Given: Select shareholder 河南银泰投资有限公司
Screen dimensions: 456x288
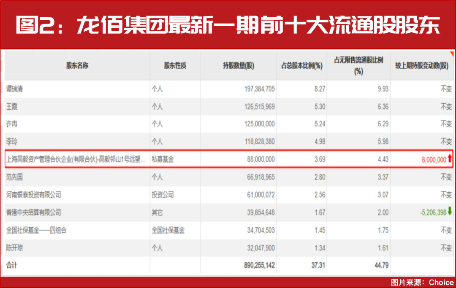Looking at the screenshot, I should [x=34, y=194].
